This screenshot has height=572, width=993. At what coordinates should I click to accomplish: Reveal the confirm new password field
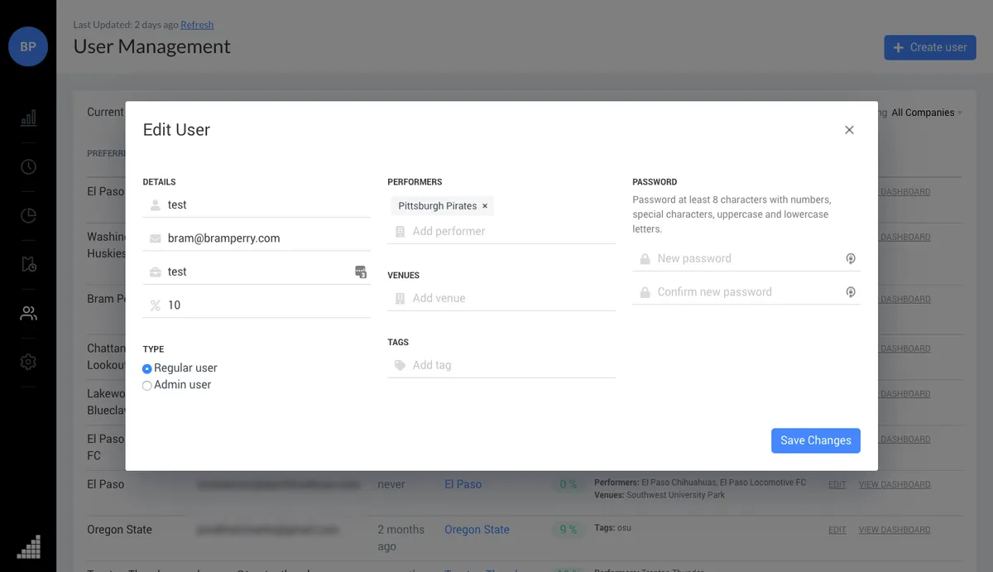851,291
